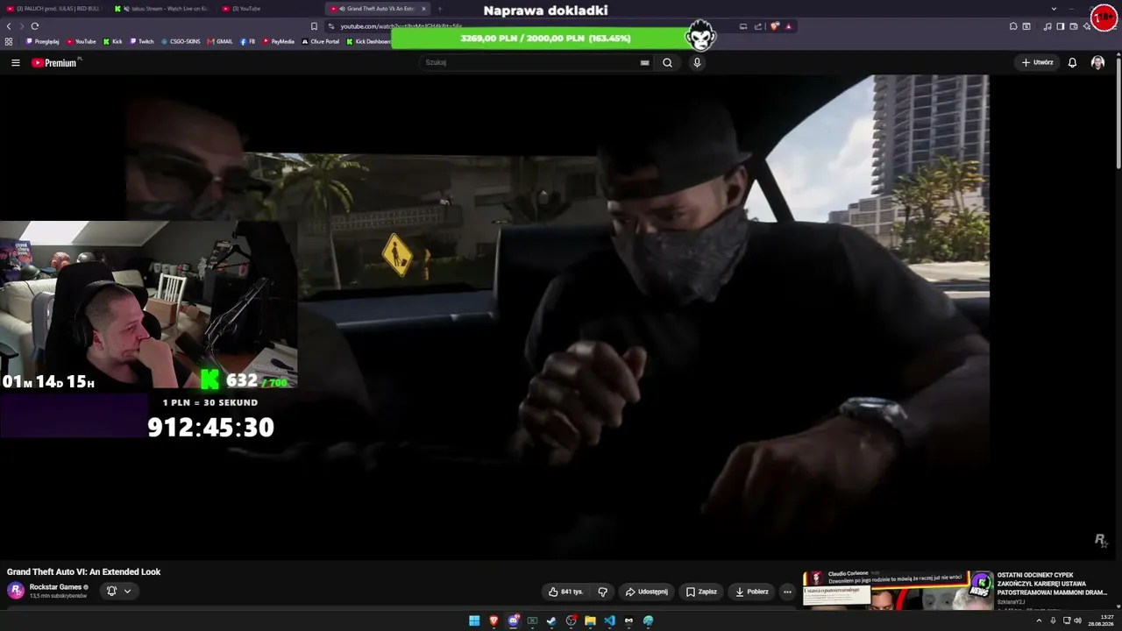Click the Utwórz create button

coord(1037,62)
